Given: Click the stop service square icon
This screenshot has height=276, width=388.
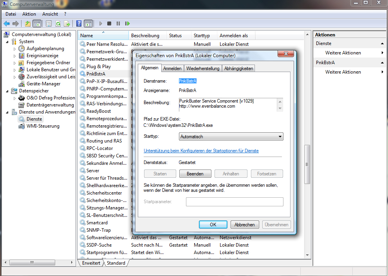Looking at the screenshot, I should coord(109,23).
